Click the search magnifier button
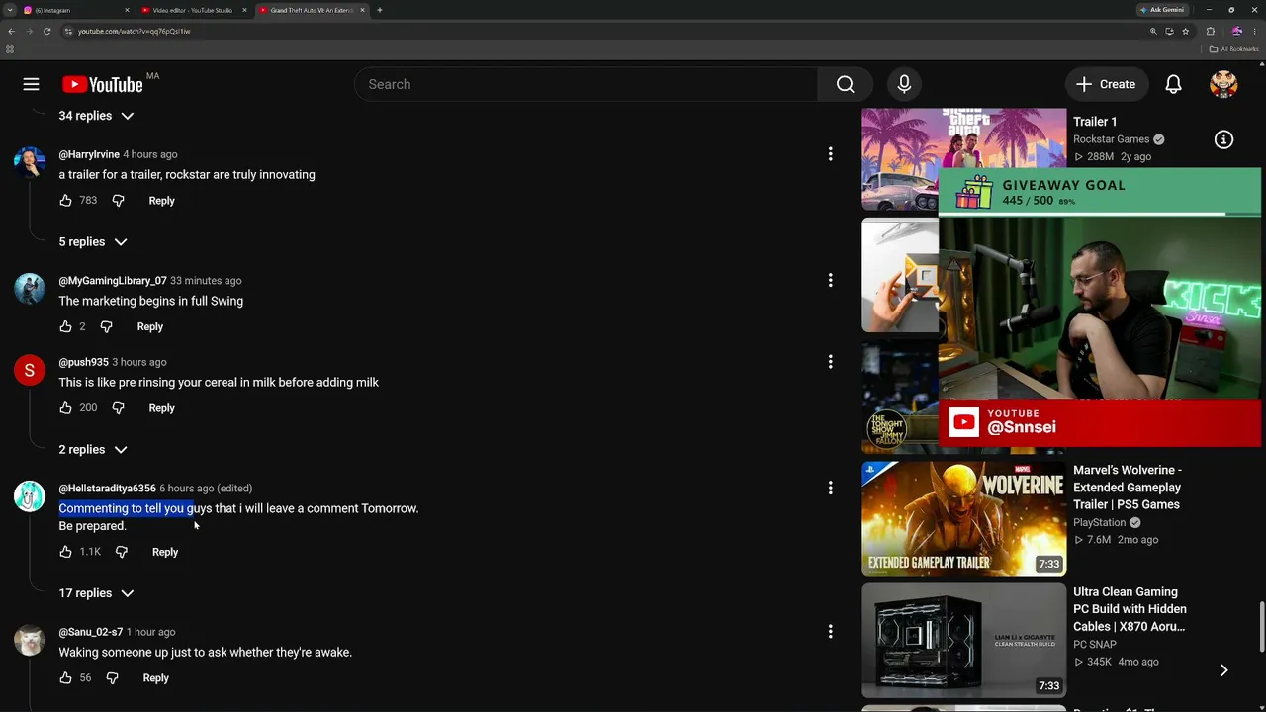1266x712 pixels. [845, 84]
